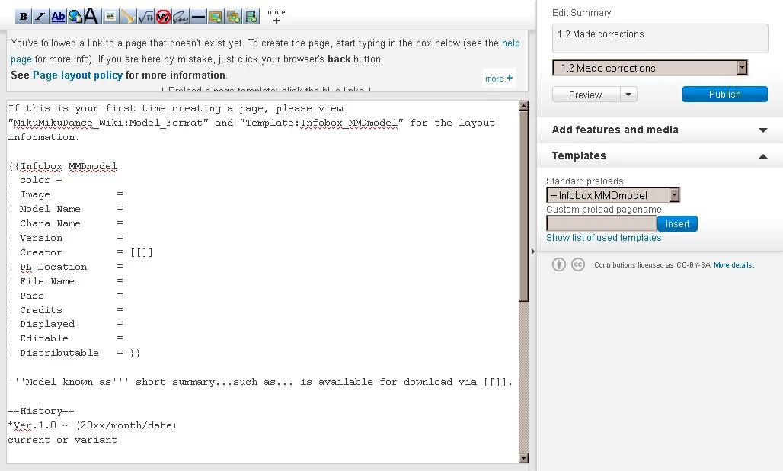This screenshot has height=471, width=783.
Task: Toggle bold text formatting
Action: click(x=23, y=16)
